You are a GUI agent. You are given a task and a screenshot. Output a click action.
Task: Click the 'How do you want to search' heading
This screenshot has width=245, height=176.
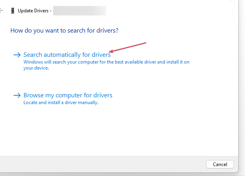64,31
